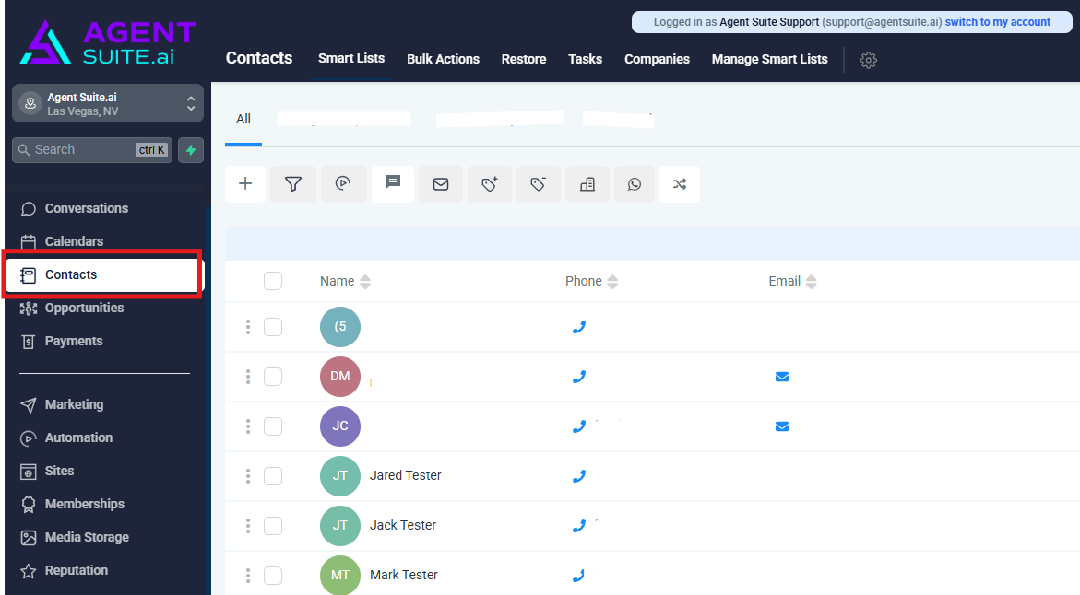Click phone icon in Jared Tester row
Screen dimensions: 1080x595
[x=579, y=476]
